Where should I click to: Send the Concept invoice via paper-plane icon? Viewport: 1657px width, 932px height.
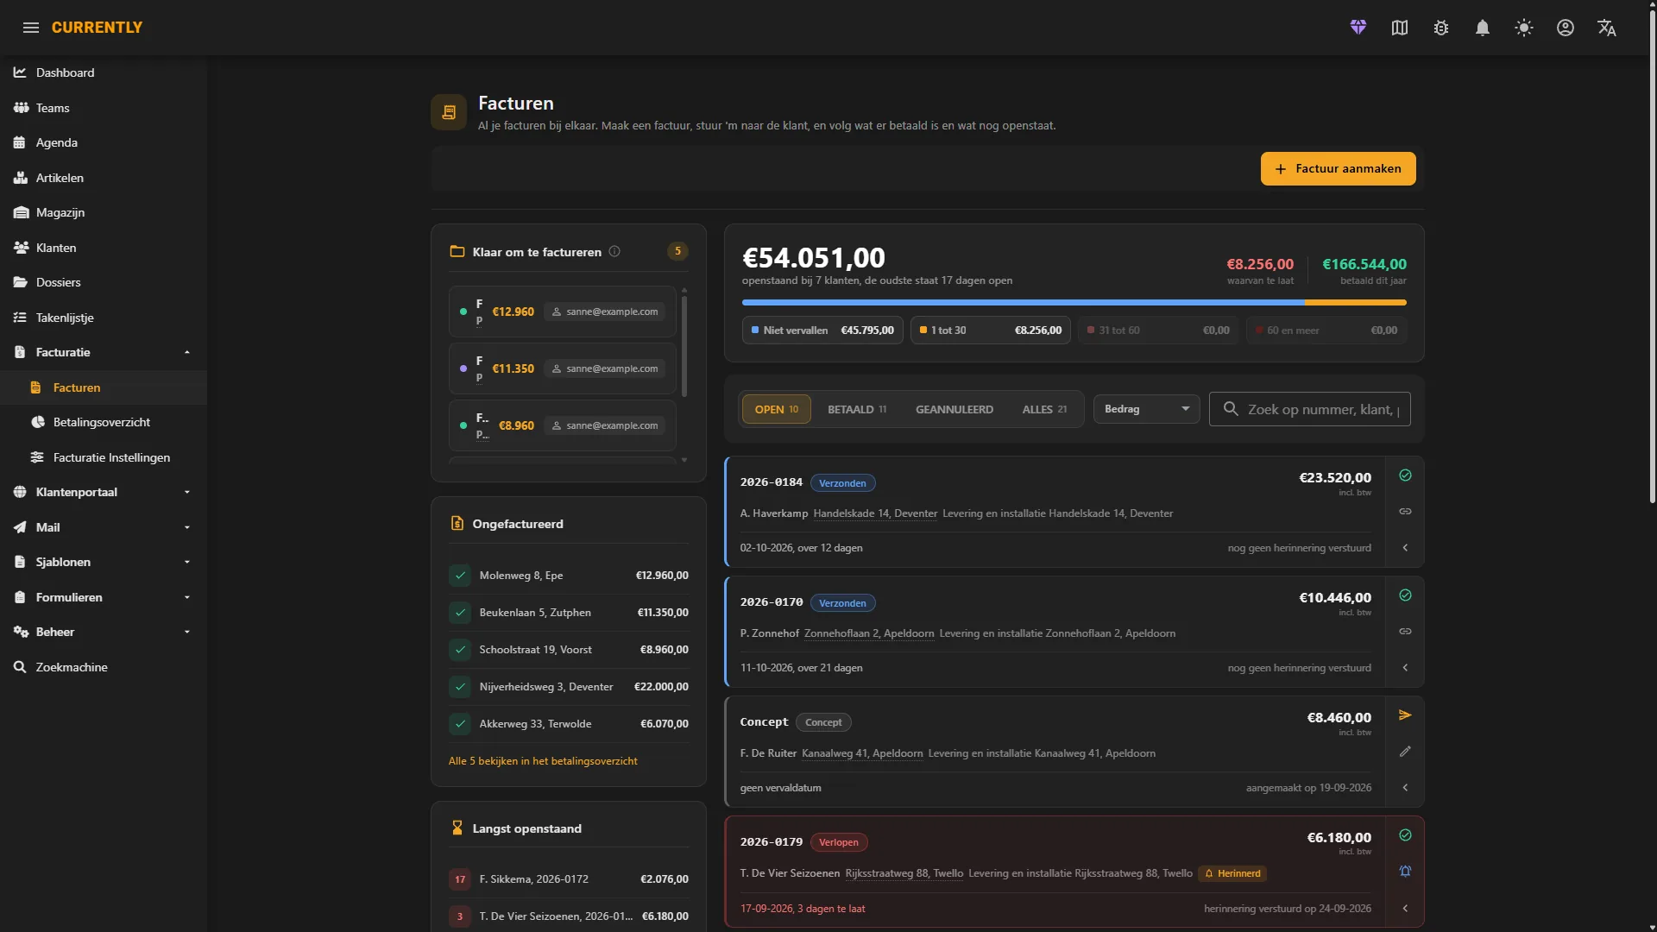[x=1405, y=715]
